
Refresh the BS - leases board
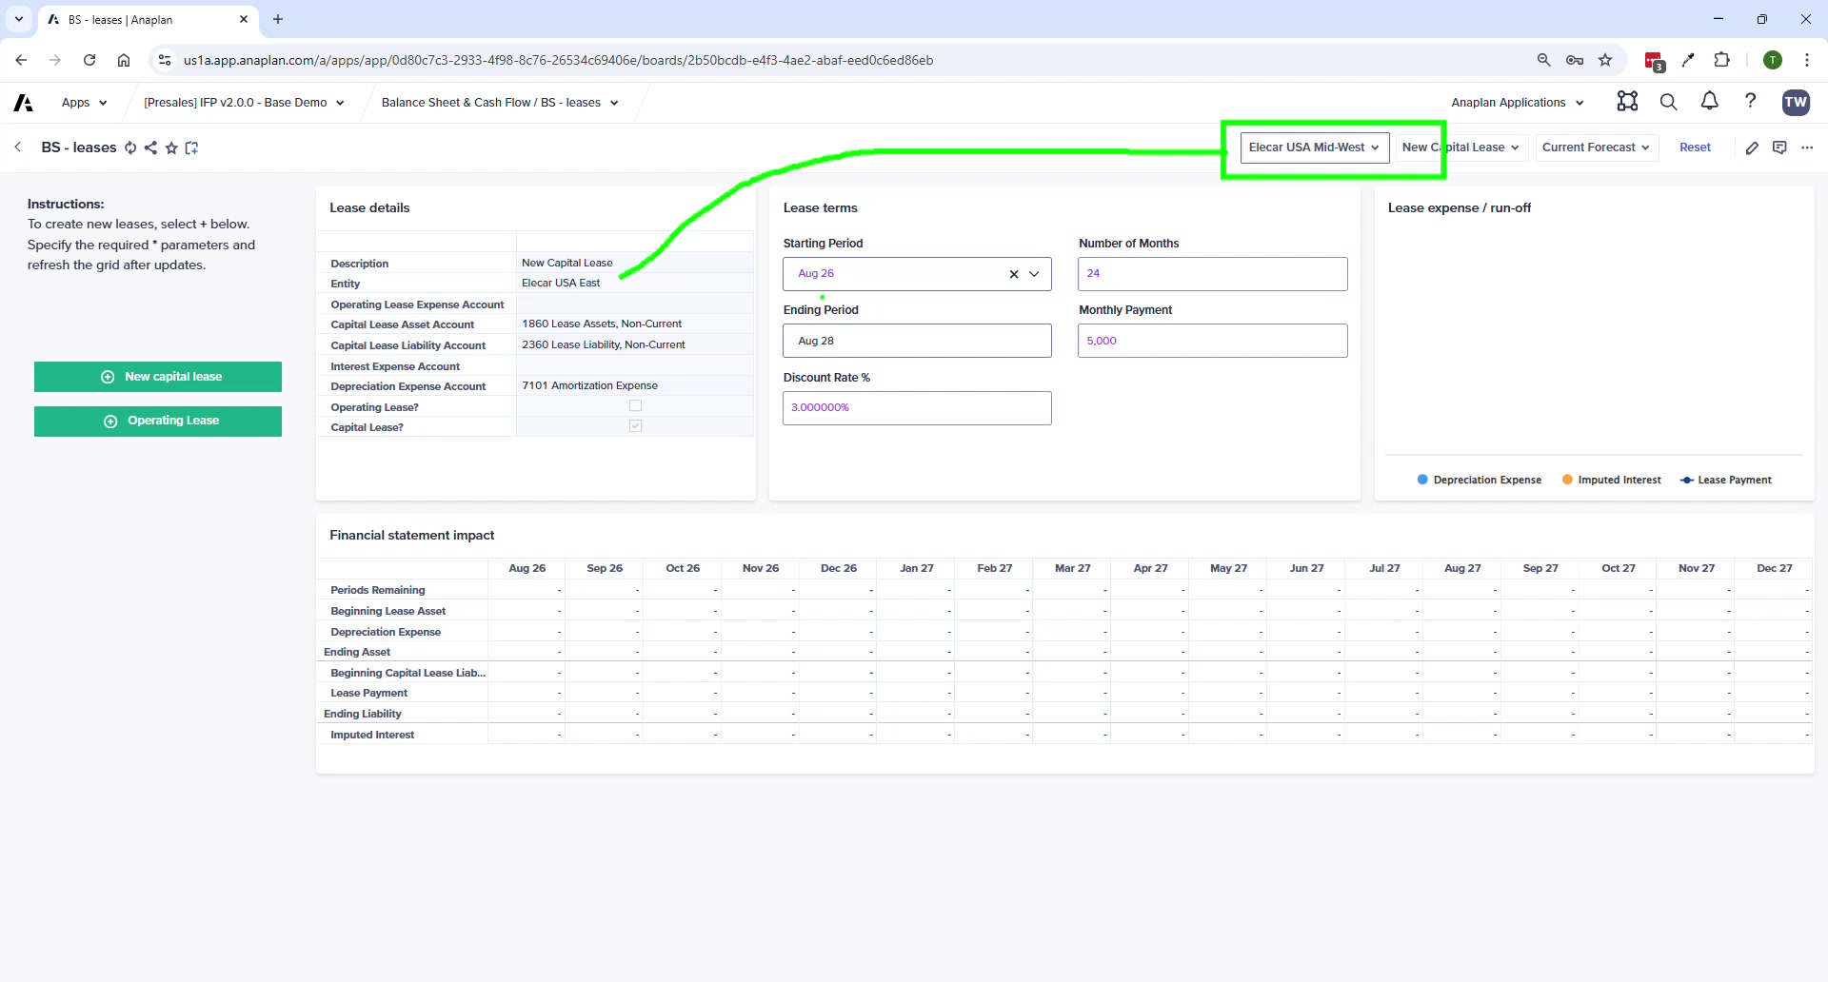(x=130, y=147)
